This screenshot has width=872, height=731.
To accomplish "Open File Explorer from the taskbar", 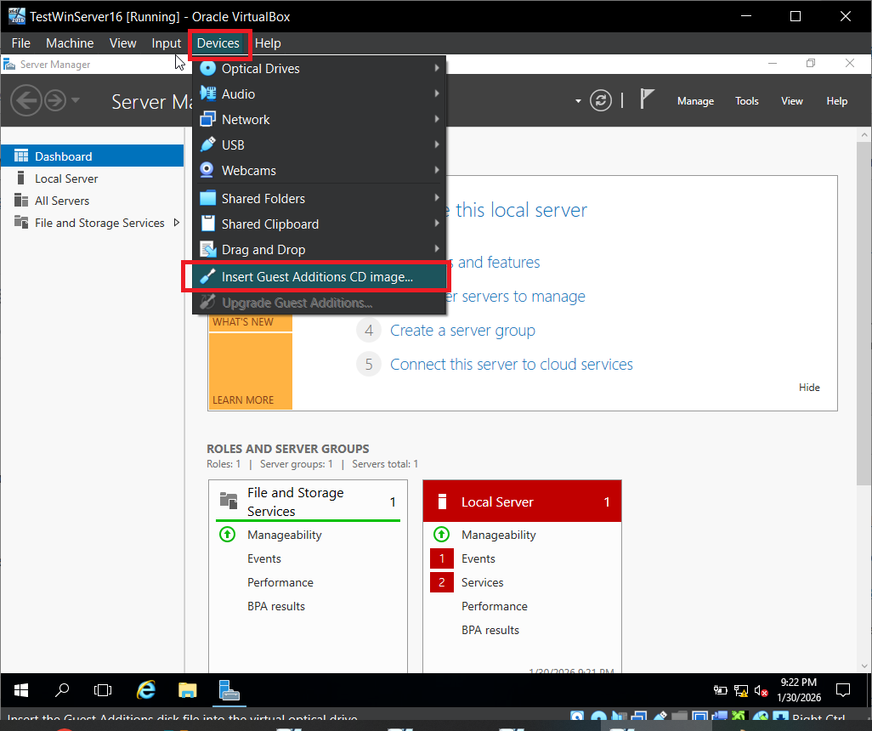I will pos(187,689).
